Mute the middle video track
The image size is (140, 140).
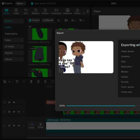[19, 112]
